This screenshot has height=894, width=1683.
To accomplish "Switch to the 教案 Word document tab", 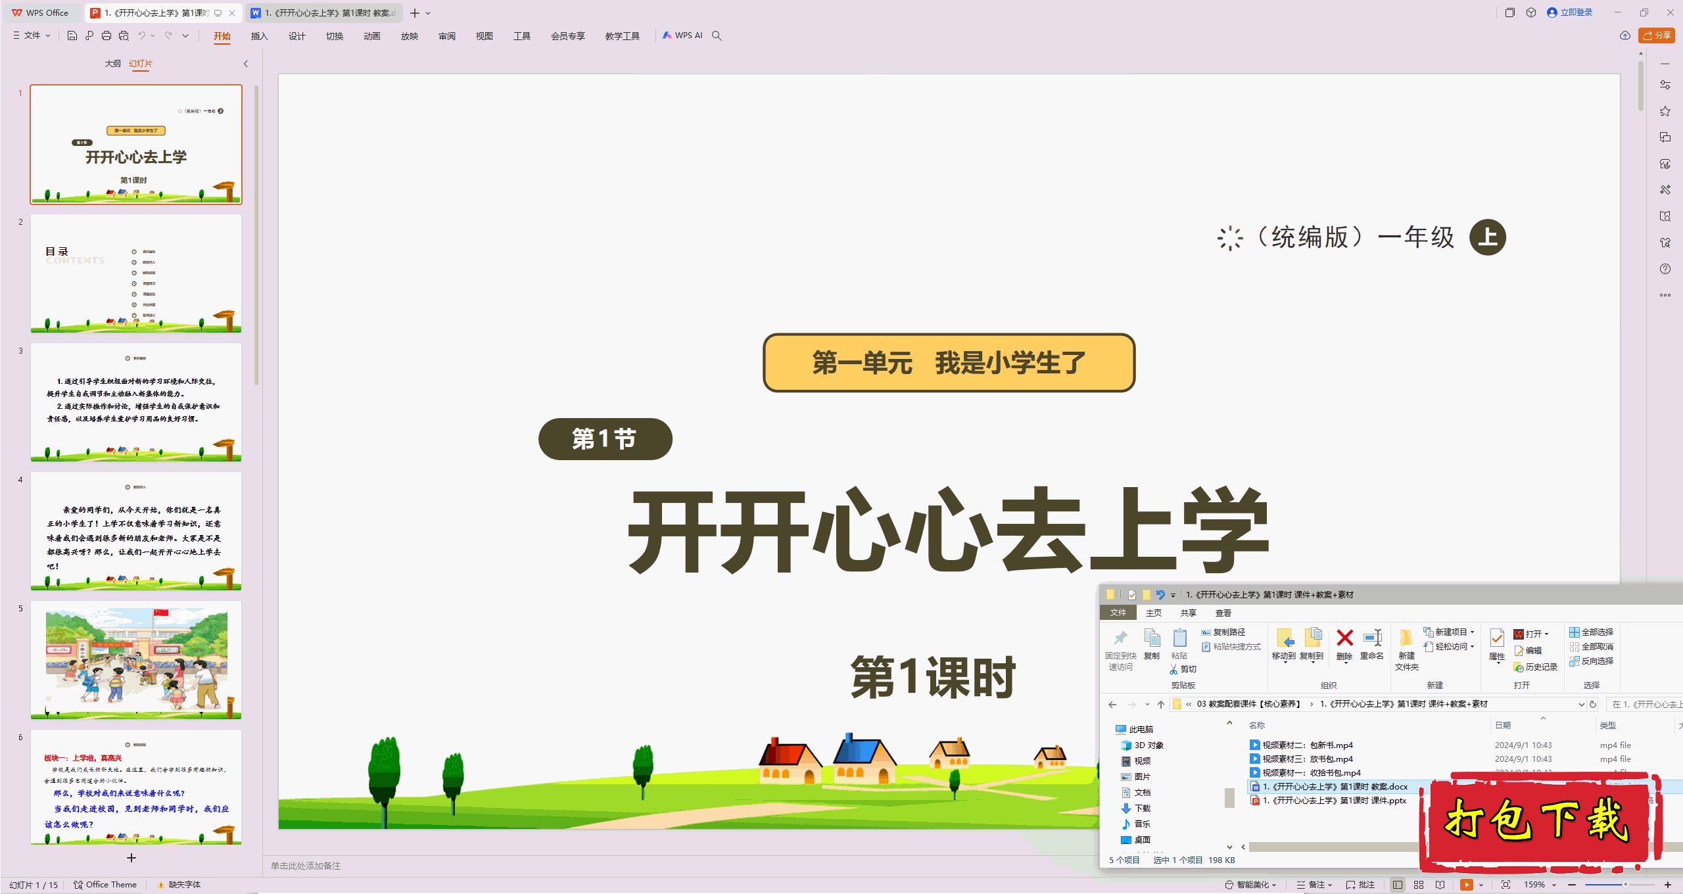I will tap(324, 13).
